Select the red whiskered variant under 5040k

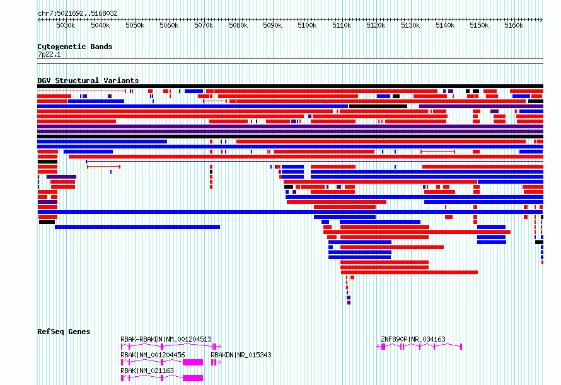pos(104,167)
